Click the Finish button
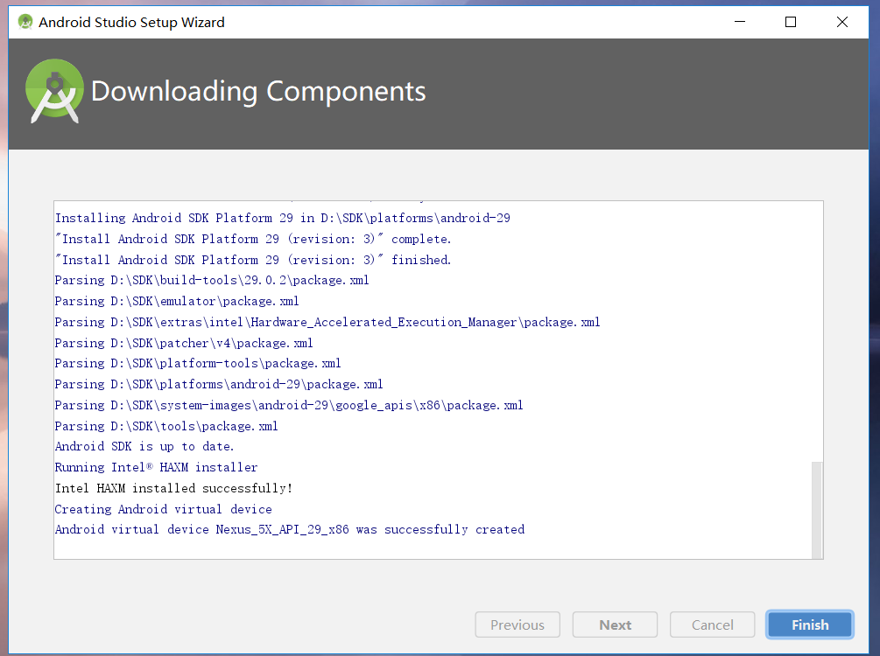This screenshot has height=656, width=880. tap(808, 625)
